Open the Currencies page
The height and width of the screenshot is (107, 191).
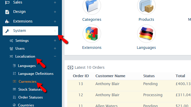(27, 82)
